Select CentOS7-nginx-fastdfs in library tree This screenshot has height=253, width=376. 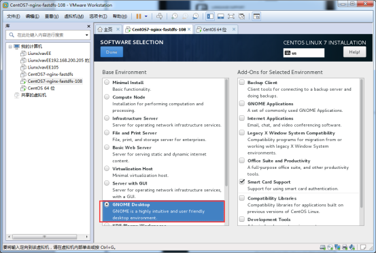[50, 74]
